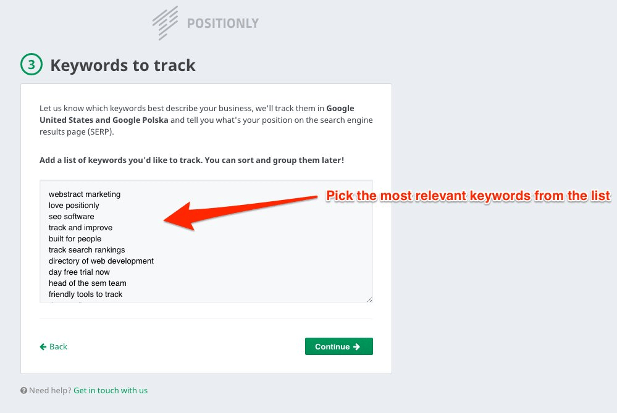The image size is (617, 413).
Task: Select the keyword 'love positionly'
Action: point(75,205)
